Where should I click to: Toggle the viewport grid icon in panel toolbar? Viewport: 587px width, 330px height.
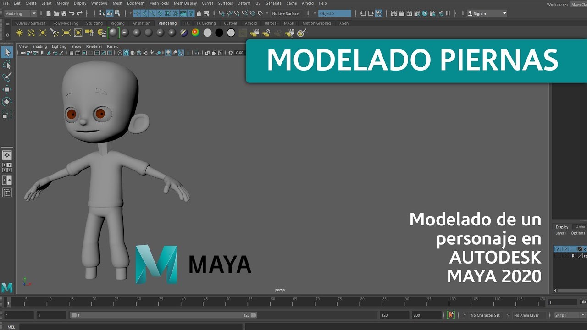tap(72, 53)
